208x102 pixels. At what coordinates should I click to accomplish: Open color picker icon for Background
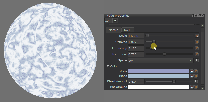[192, 87]
